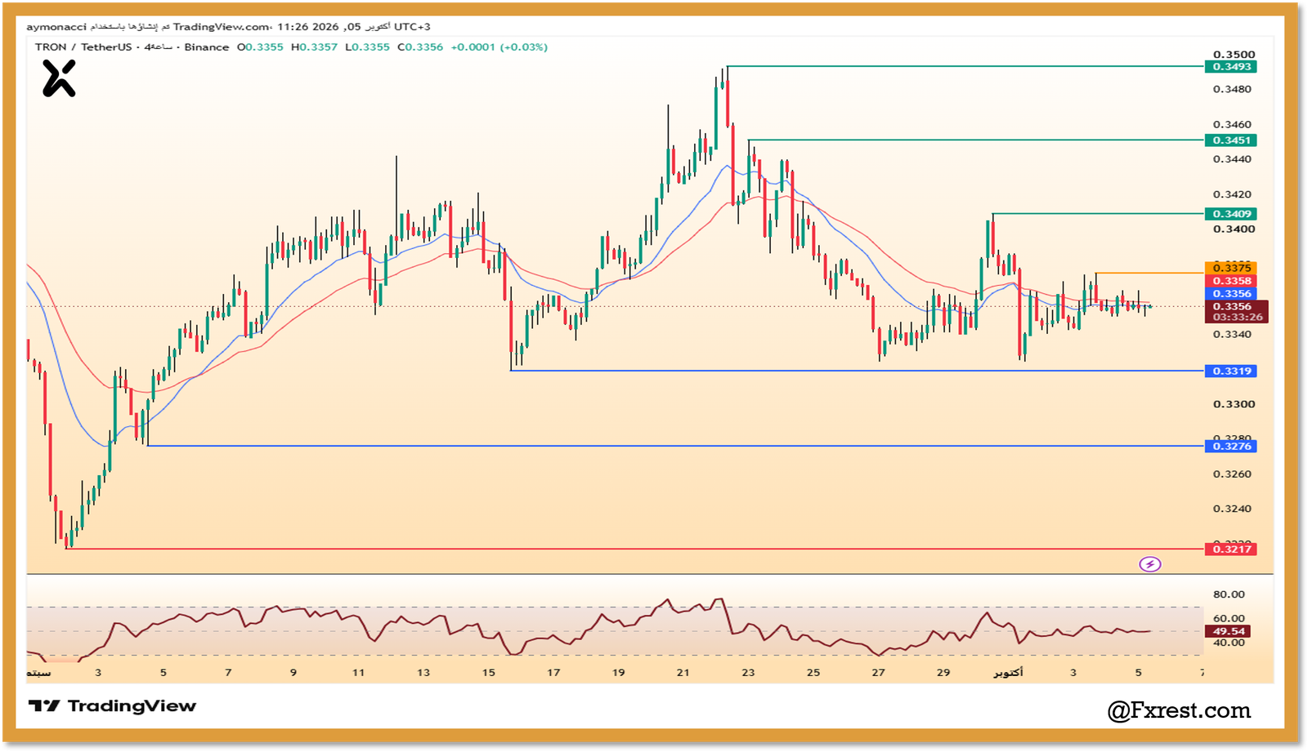Click the green 0.3493 price level label
1308x752 pixels.
tap(1231, 67)
